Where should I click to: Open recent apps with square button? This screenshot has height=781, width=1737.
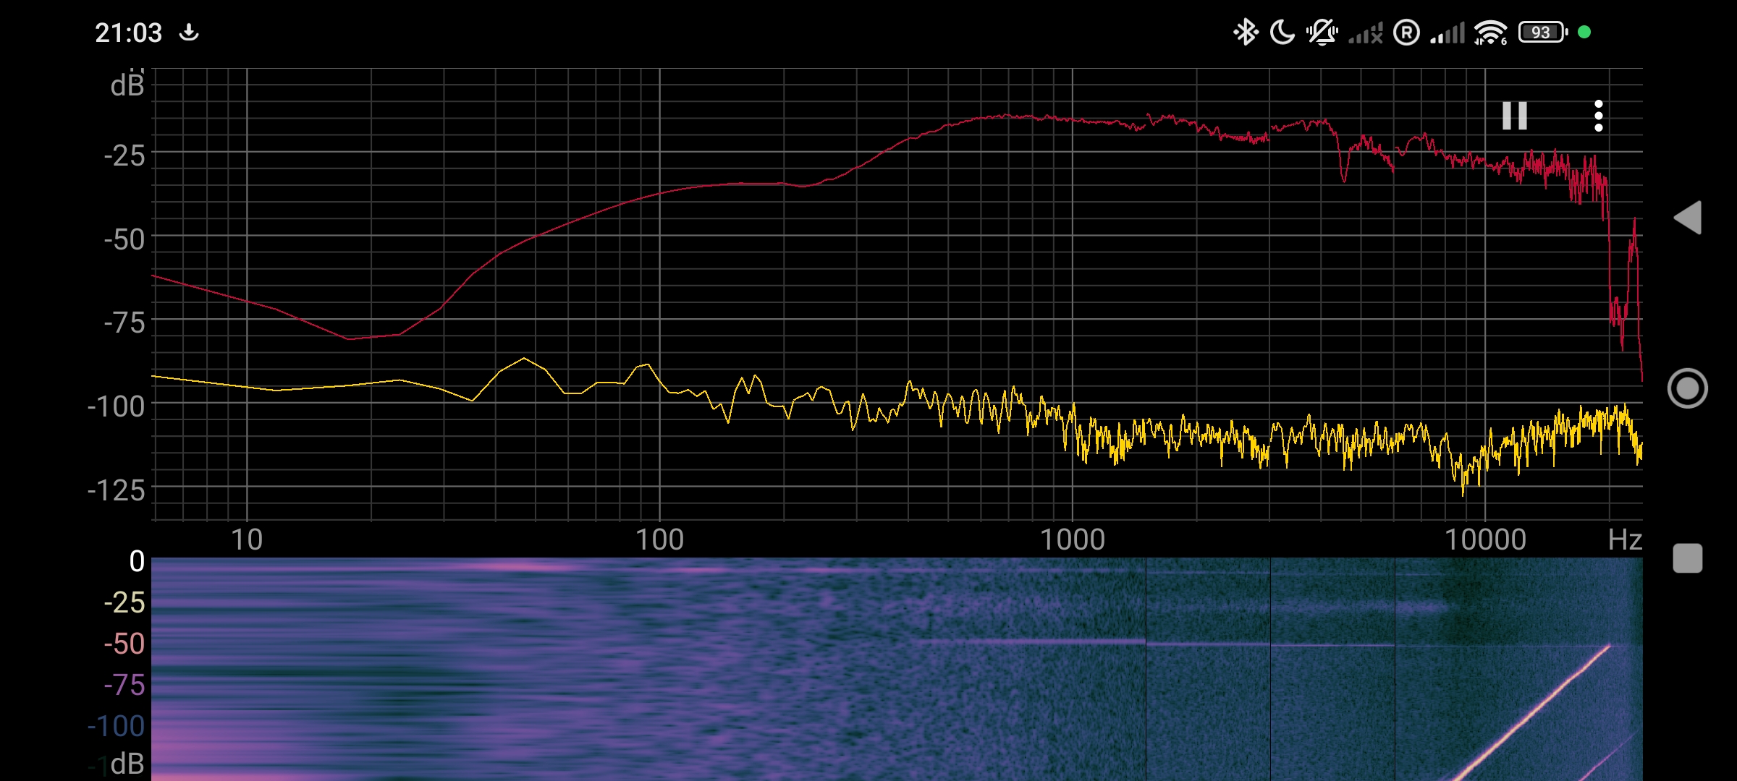(1688, 558)
